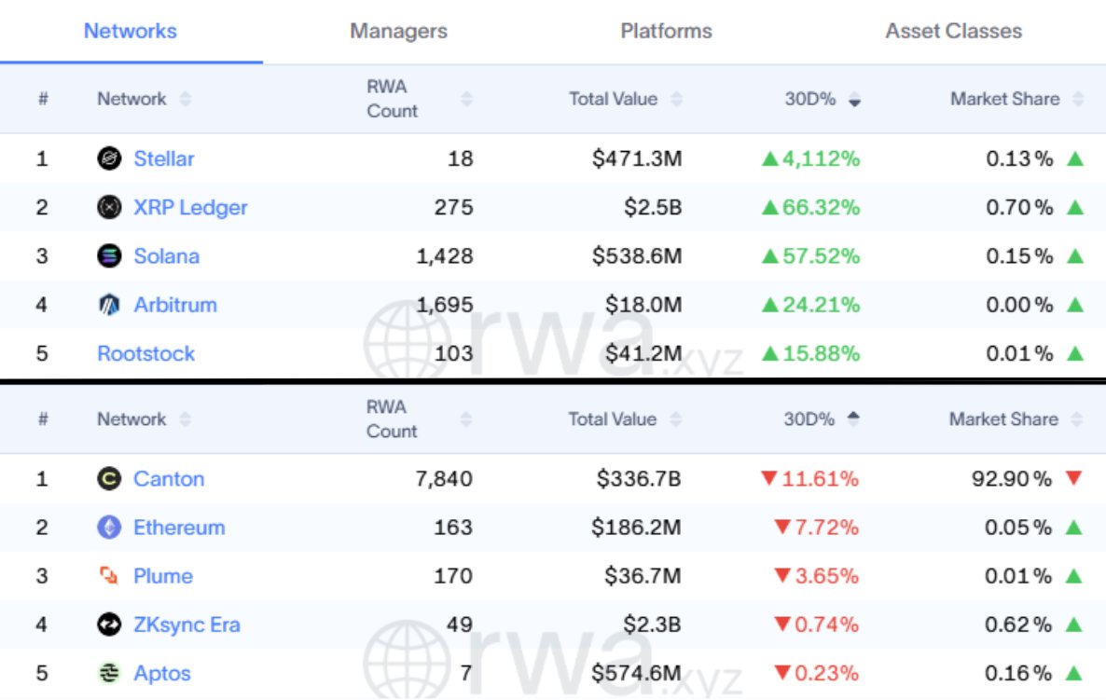Click the Aptos logo icon
The image size is (1106, 700).
pyautogui.click(x=109, y=673)
